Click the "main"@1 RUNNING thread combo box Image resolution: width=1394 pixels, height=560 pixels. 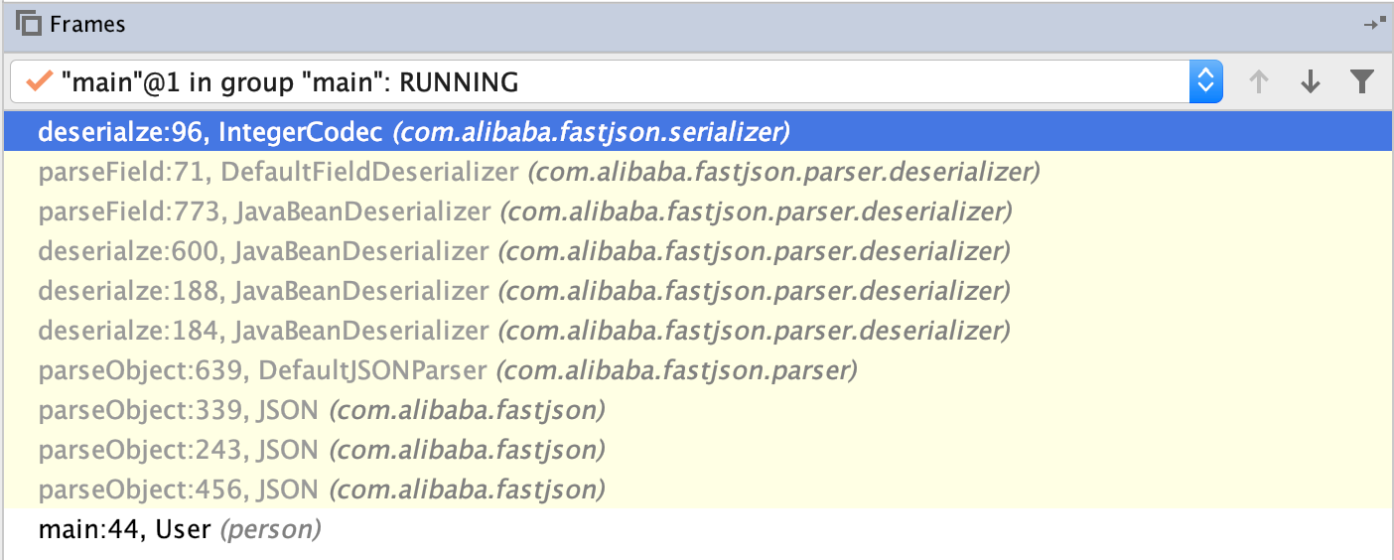tap(596, 82)
